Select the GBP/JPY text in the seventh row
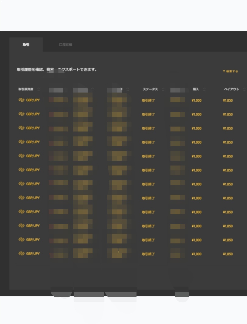The image size is (247, 324). (x=33, y=184)
